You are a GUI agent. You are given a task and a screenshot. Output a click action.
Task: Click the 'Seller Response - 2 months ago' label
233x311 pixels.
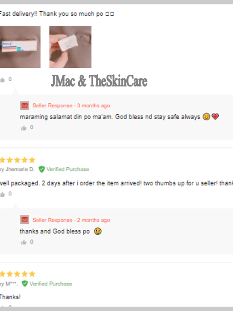point(71,220)
